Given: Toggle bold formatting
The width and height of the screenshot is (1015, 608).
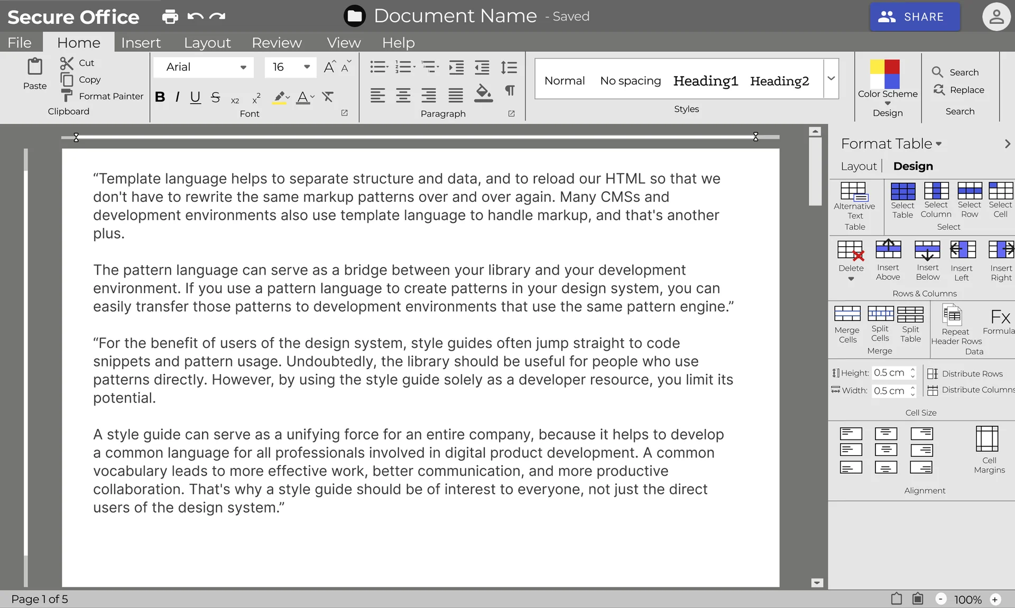Looking at the screenshot, I should [160, 97].
